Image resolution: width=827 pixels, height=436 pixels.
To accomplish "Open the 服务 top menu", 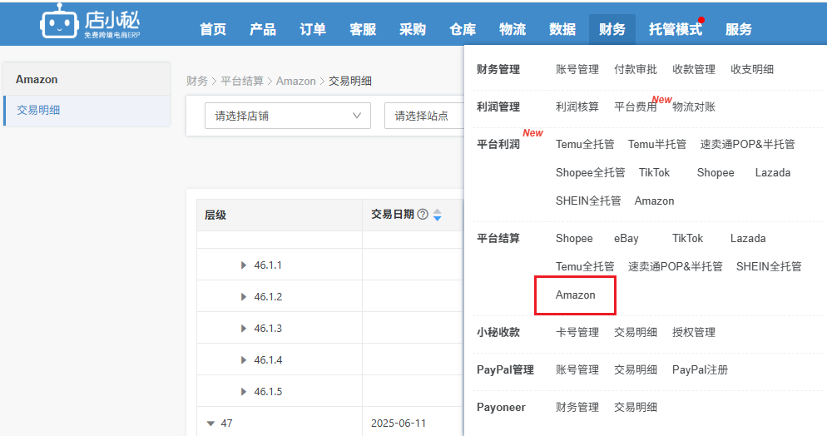I will [x=739, y=29].
